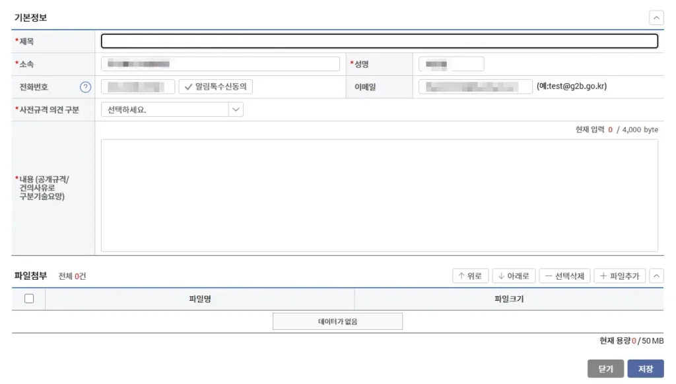
Task: Add an attachment with 파일추가
Action: pyautogui.click(x=619, y=276)
